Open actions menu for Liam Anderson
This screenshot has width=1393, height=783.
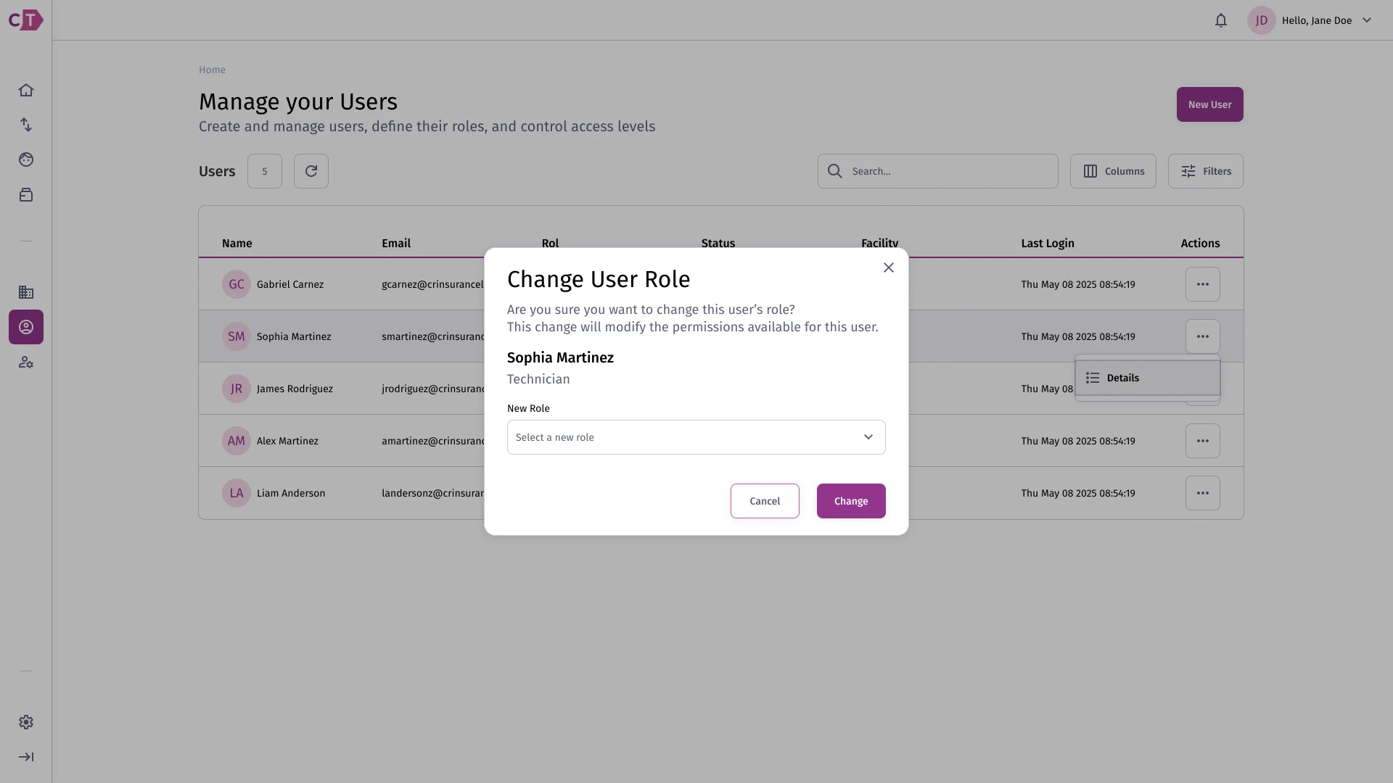tap(1203, 493)
